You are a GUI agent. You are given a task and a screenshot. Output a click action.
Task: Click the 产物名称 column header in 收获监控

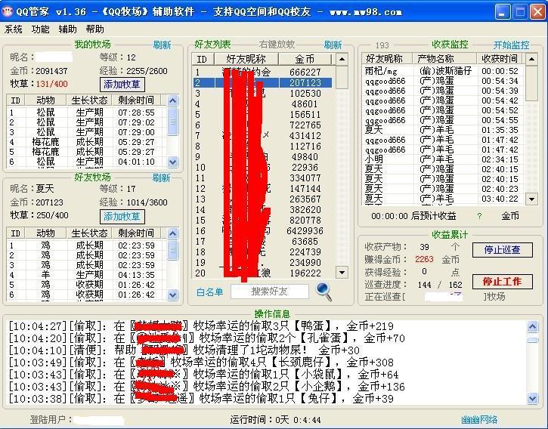pyautogui.click(x=444, y=58)
